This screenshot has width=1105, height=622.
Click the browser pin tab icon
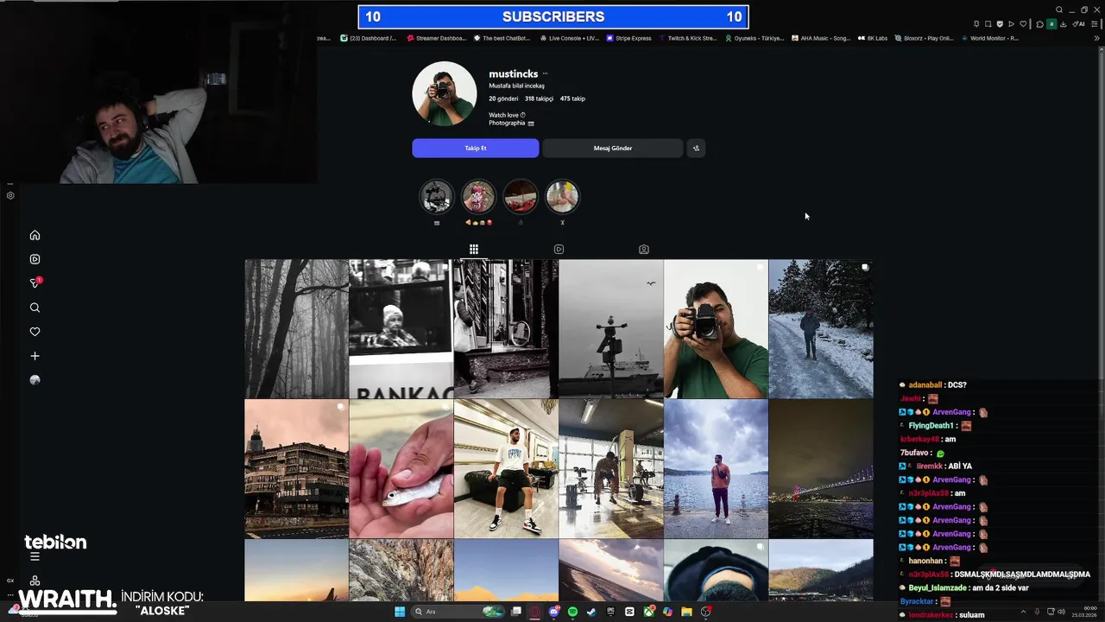coord(976,23)
